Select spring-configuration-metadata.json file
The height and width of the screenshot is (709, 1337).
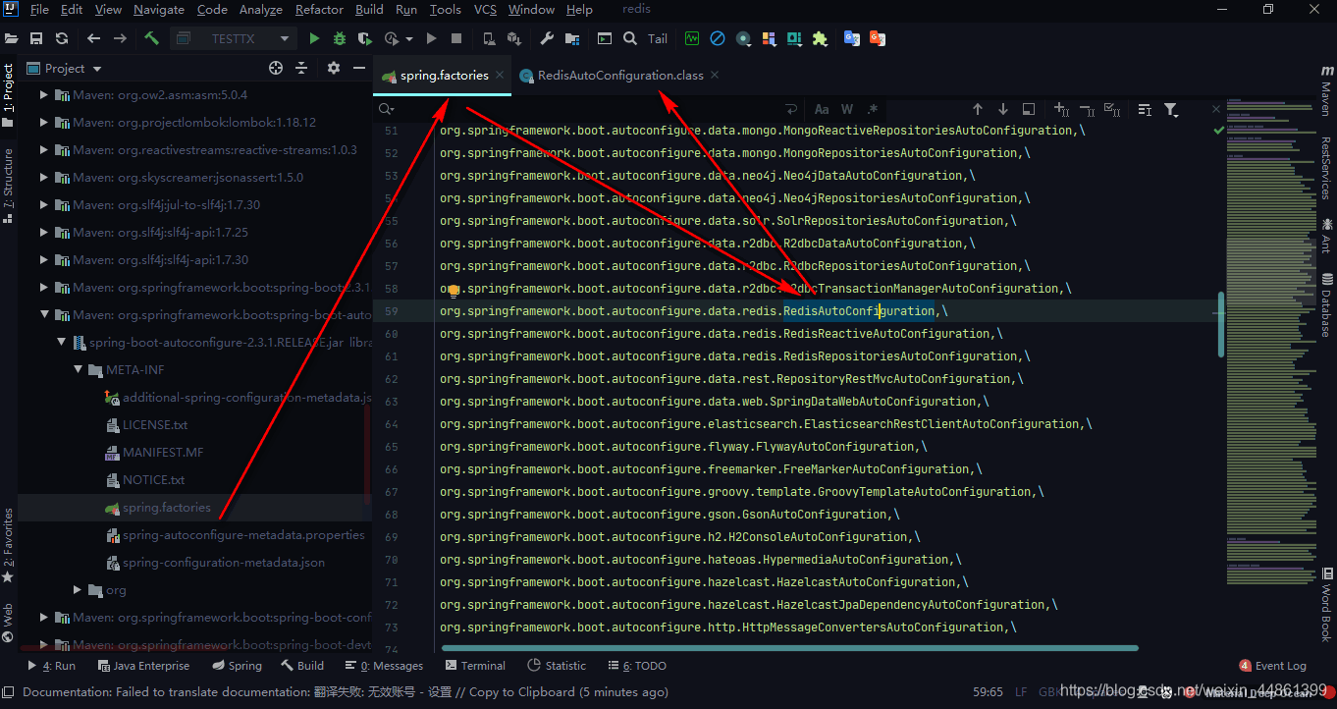tap(224, 563)
